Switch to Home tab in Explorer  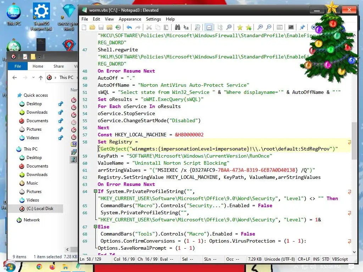click(38, 66)
